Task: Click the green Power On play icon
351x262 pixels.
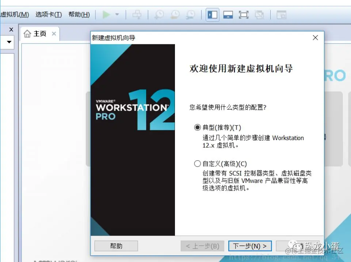Action: pyautogui.click(x=106, y=15)
